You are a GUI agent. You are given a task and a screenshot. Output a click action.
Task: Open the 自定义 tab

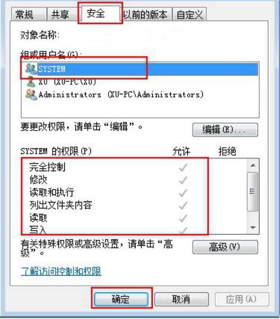pos(190,14)
